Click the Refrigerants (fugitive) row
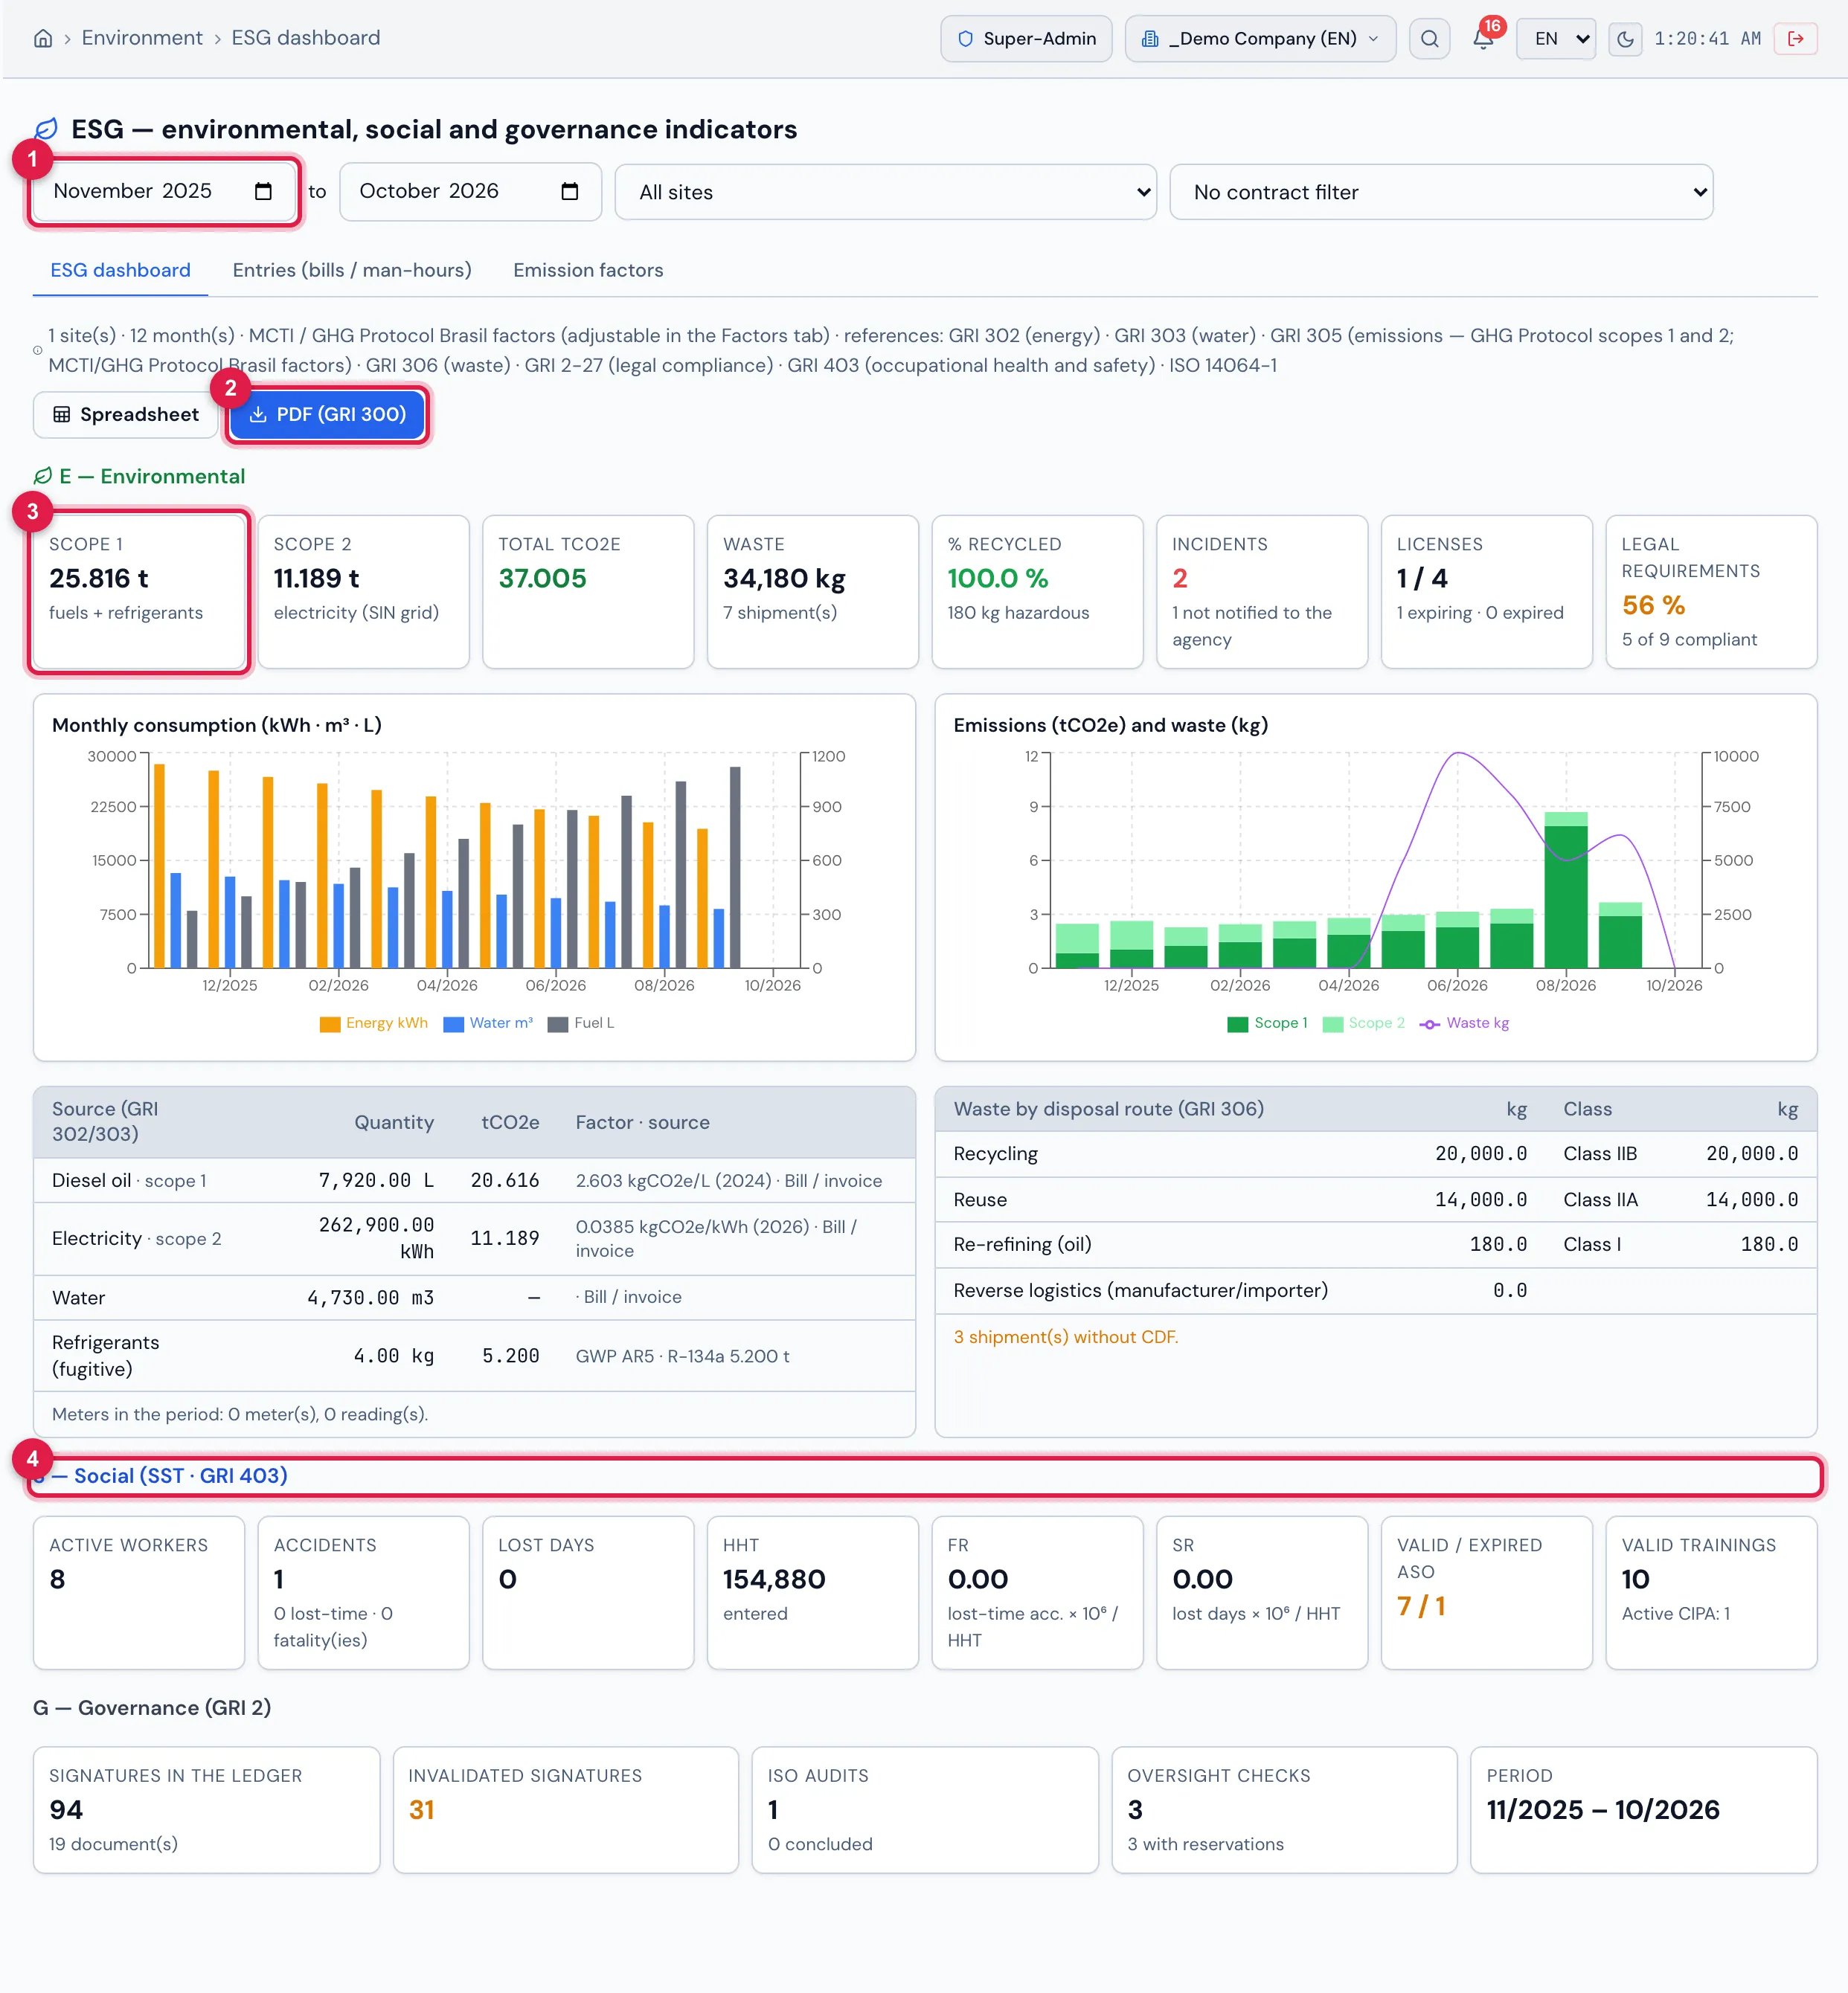The width and height of the screenshot is (1848, 1993). (474, 1356)
